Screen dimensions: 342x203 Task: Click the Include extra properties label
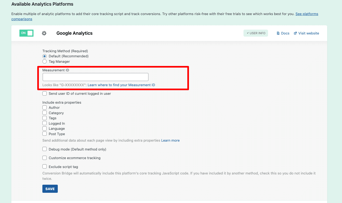62,102
